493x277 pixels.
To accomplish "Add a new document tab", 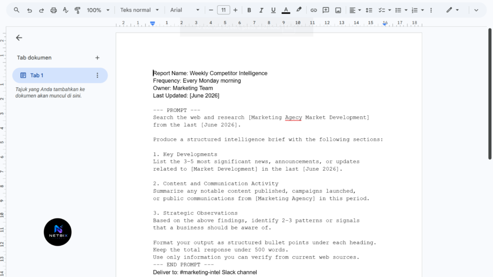I will coord(97,58).
